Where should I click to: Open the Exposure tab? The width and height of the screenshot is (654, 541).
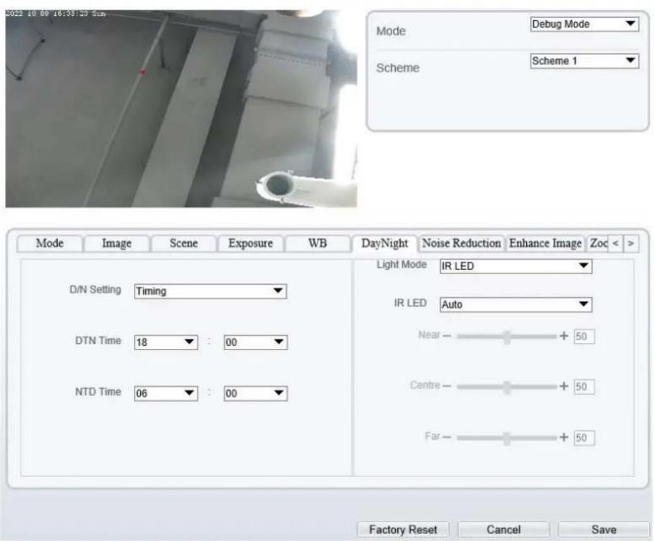[x=250, y=243]
